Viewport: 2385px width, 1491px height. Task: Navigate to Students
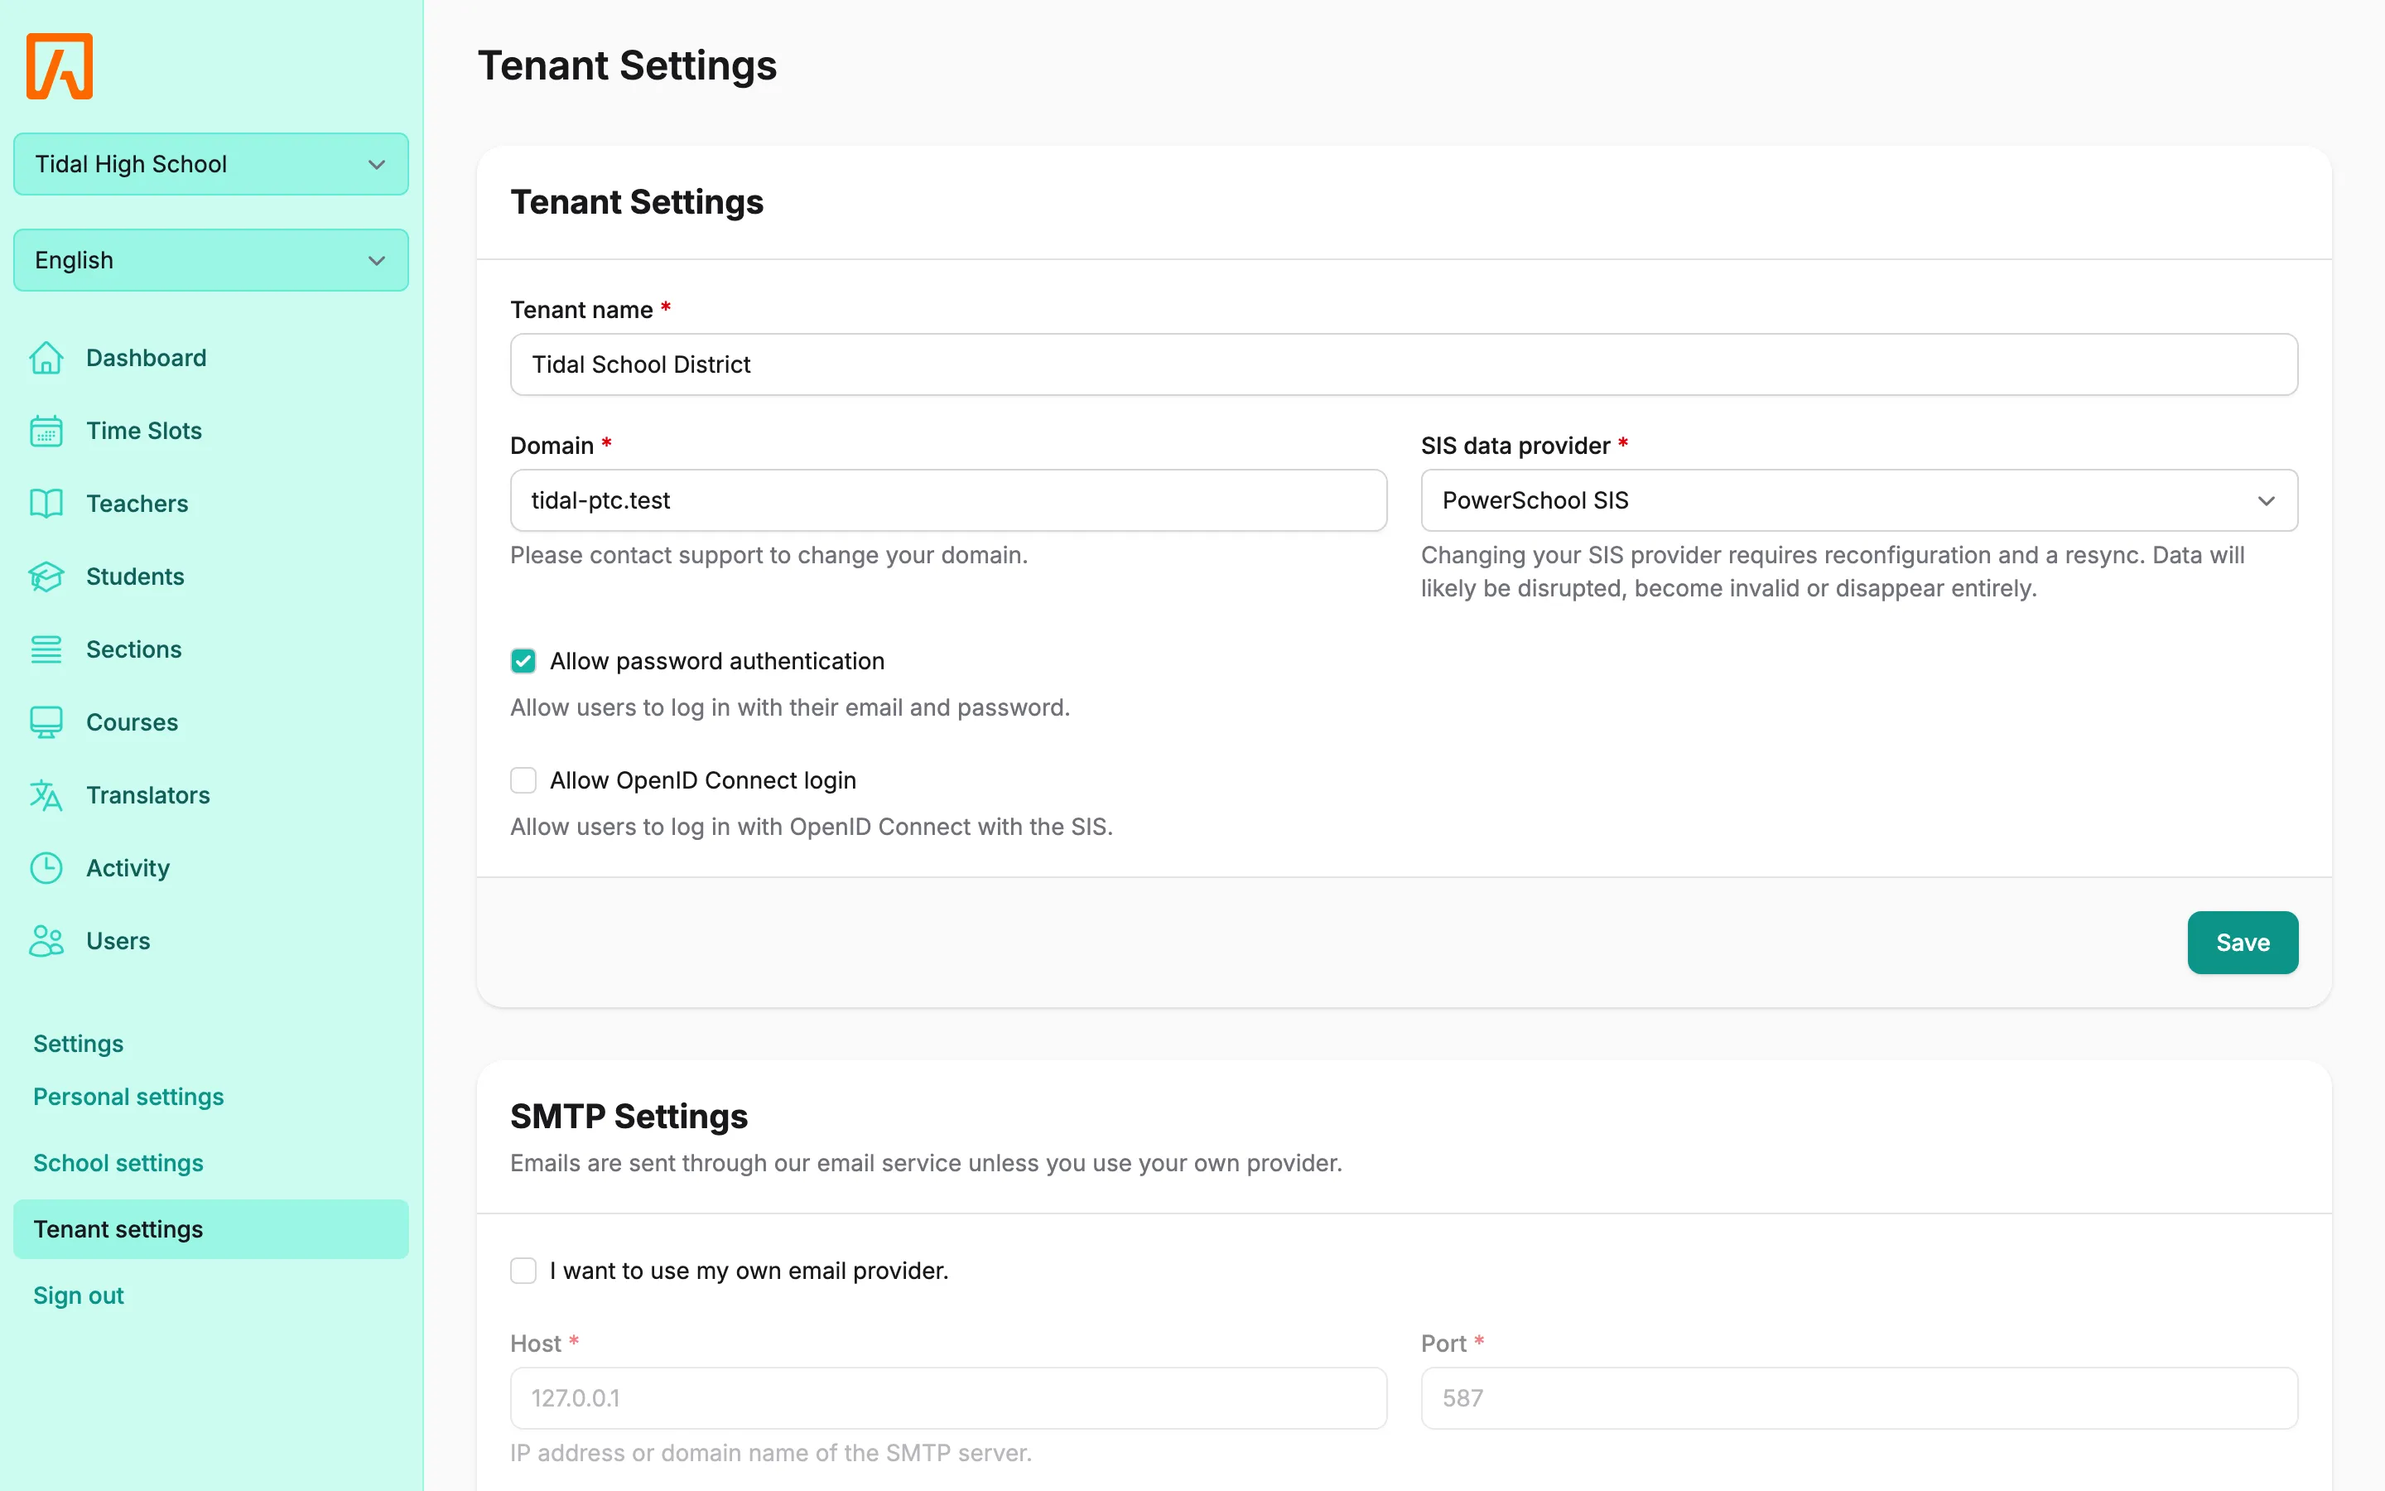click(135, 577)
